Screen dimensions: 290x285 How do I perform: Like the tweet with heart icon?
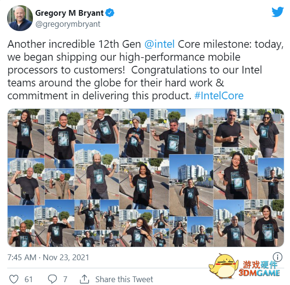pos(14,279)
